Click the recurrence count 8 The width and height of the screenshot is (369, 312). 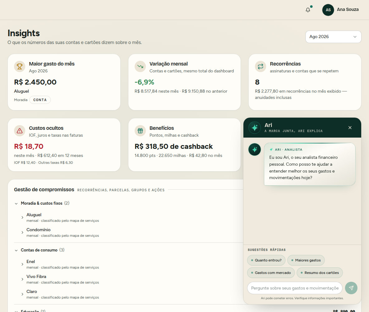point(257,82)
